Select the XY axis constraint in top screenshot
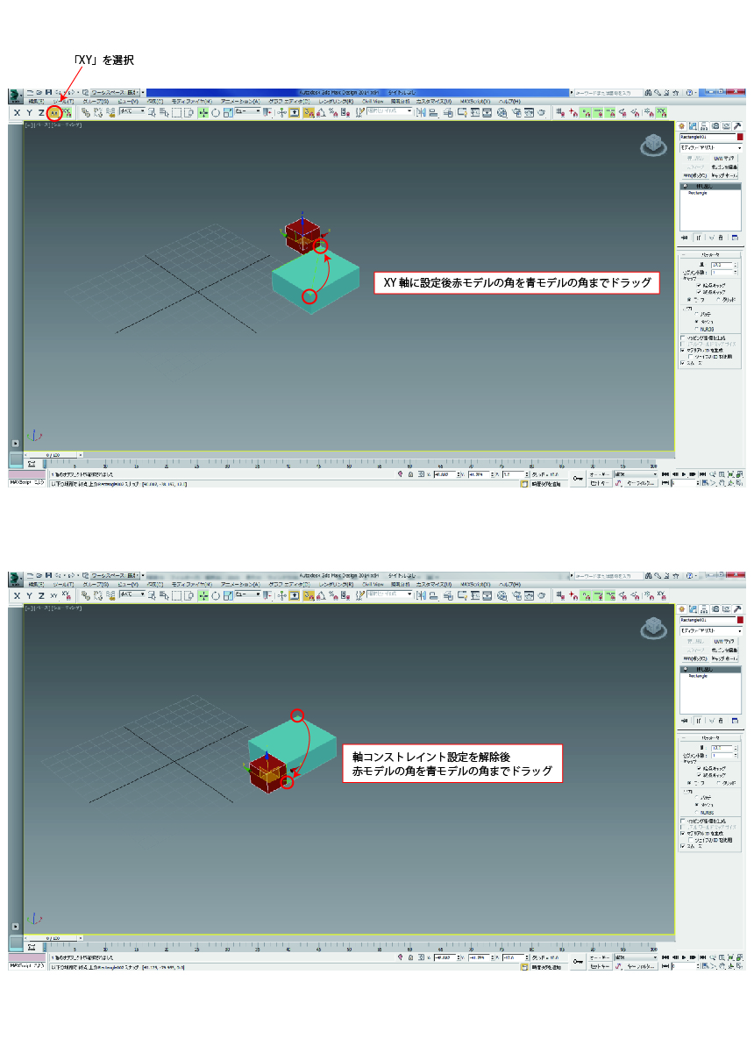Image resolution: width=754 pixels, height=1060 pixels. pos(54,112)
